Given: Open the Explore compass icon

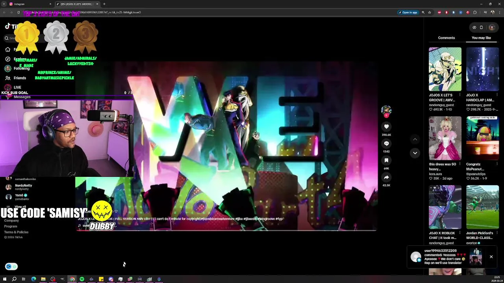Looking at the screenshot, I should click(x=7, y=59).
